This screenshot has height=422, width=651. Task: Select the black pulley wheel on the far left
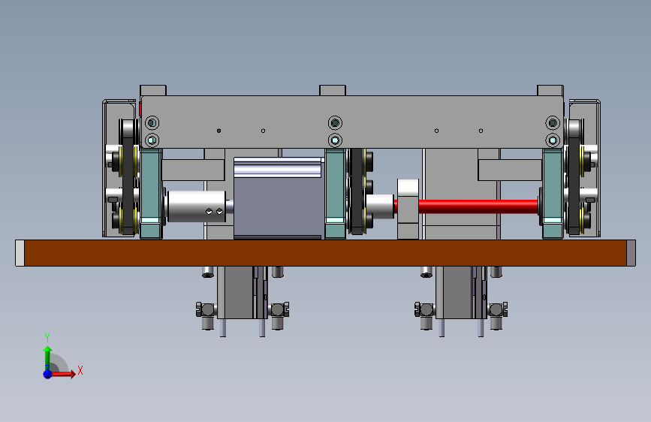click(x=128, y=177)
